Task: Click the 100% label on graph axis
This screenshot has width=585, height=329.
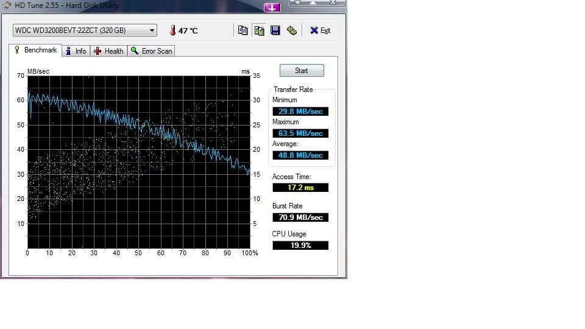Action: pos(250,253)
